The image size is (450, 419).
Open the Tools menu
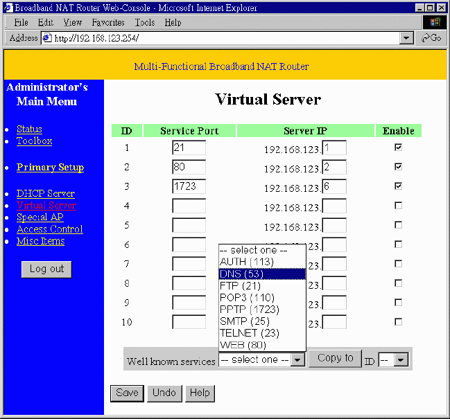pyautogui.click(x=144, y=23)
